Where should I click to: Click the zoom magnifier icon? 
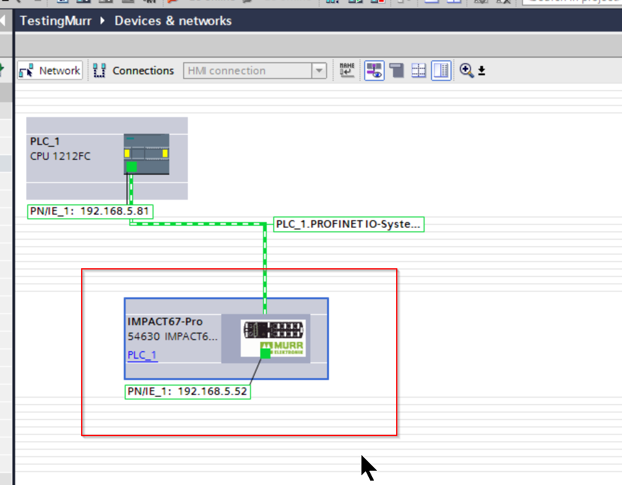click(x=466, y=71)
